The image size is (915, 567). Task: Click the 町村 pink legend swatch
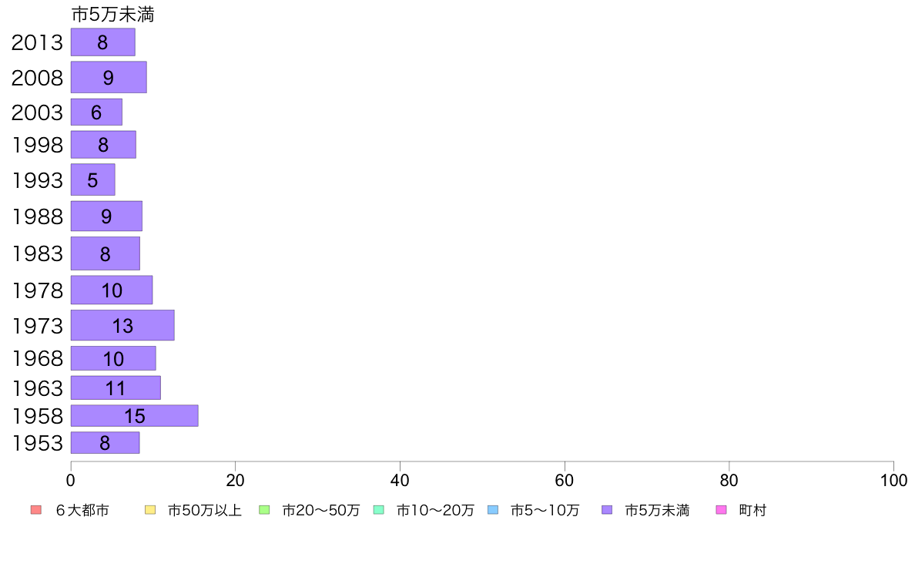(x=721, y=510)
